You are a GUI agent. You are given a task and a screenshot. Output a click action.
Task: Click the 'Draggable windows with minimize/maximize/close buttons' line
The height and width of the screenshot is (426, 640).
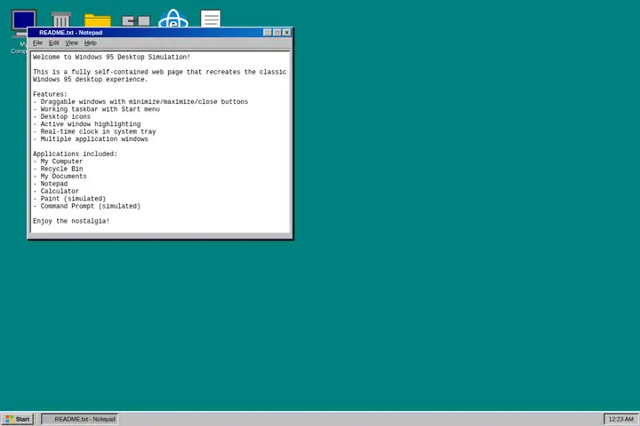coord(140,101)
